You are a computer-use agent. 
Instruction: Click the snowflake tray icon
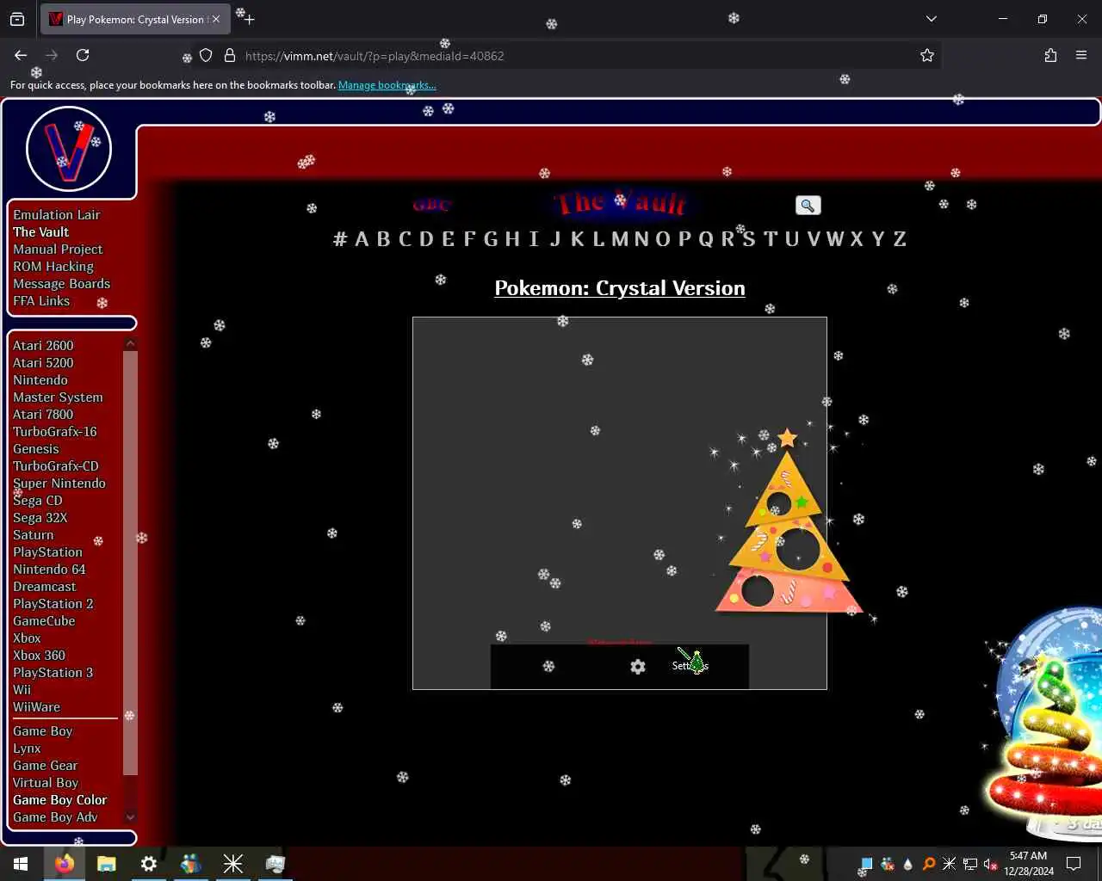click(950, 864)
